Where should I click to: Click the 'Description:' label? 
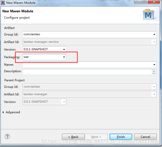[13, 71]
